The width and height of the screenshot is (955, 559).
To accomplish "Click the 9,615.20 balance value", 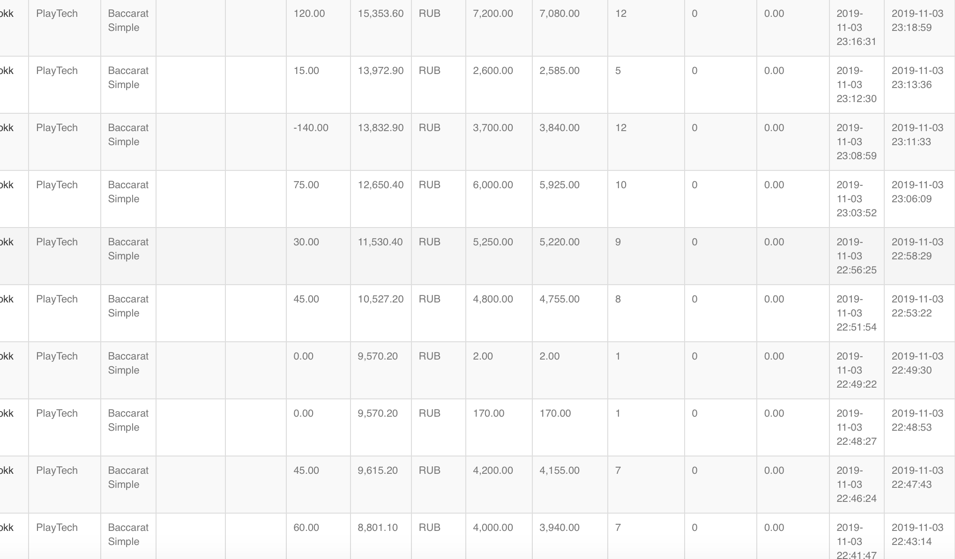I will [378, 471].
